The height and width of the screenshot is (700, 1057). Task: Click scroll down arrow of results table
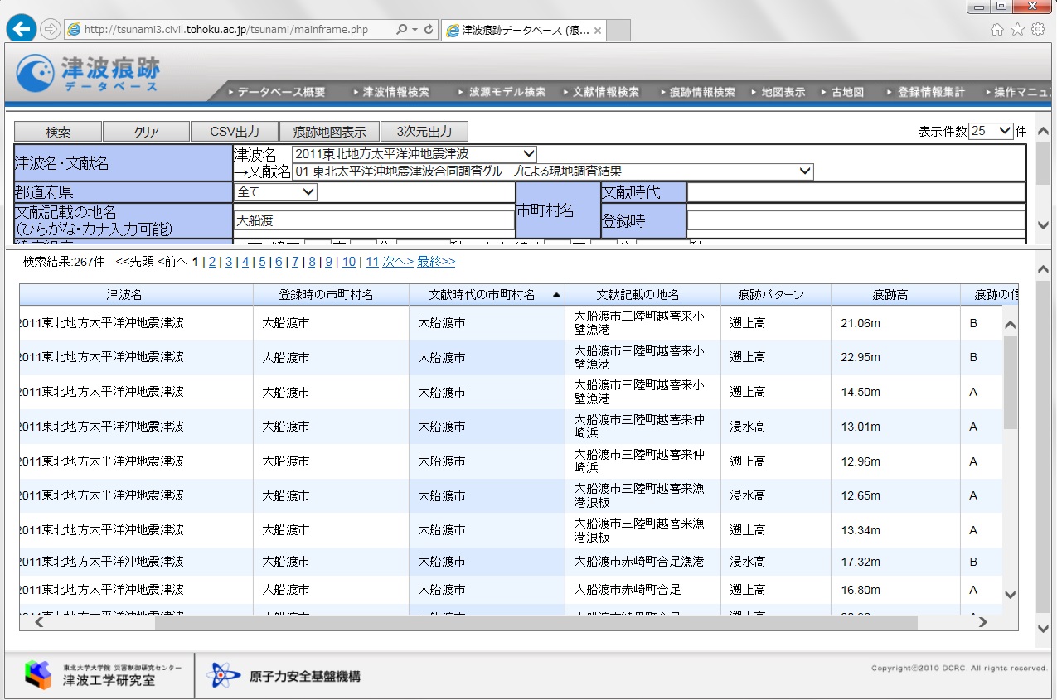point(1010,594)
